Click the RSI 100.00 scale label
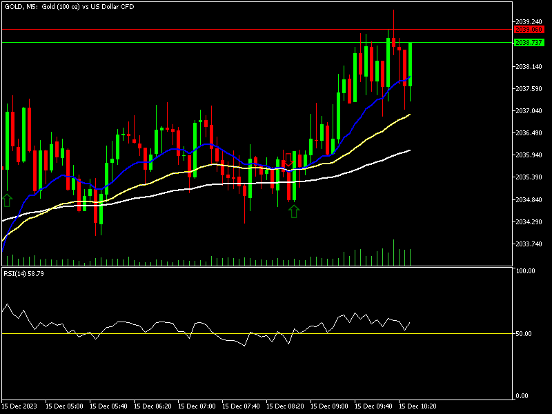 click(x=526, y=271)
